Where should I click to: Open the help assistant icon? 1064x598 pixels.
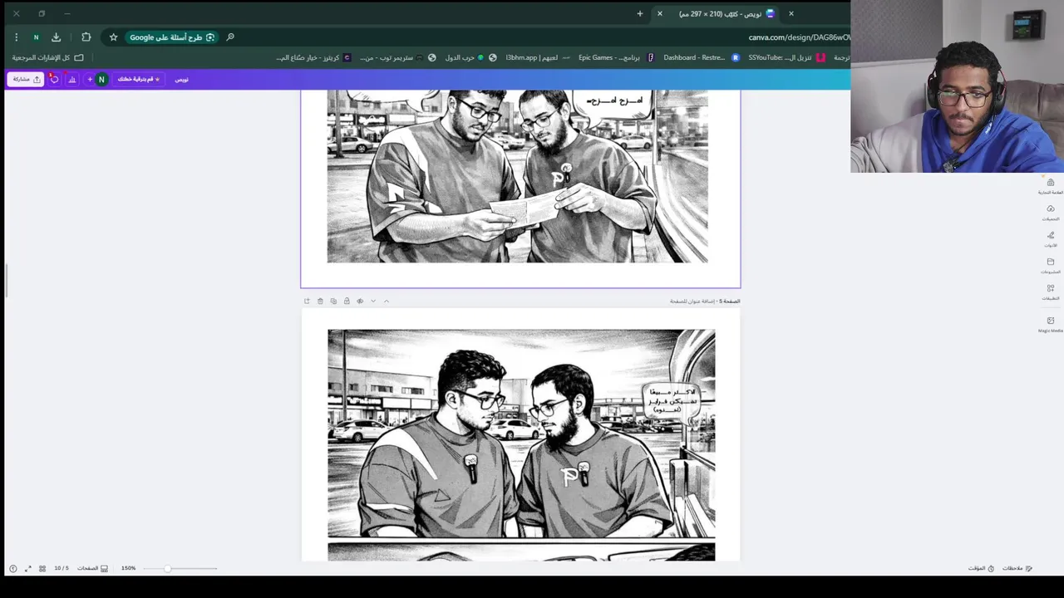[12, 568]
